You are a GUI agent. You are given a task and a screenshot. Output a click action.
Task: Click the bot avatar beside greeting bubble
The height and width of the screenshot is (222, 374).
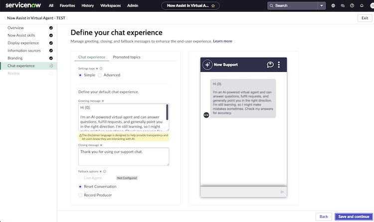pos(206,115)
